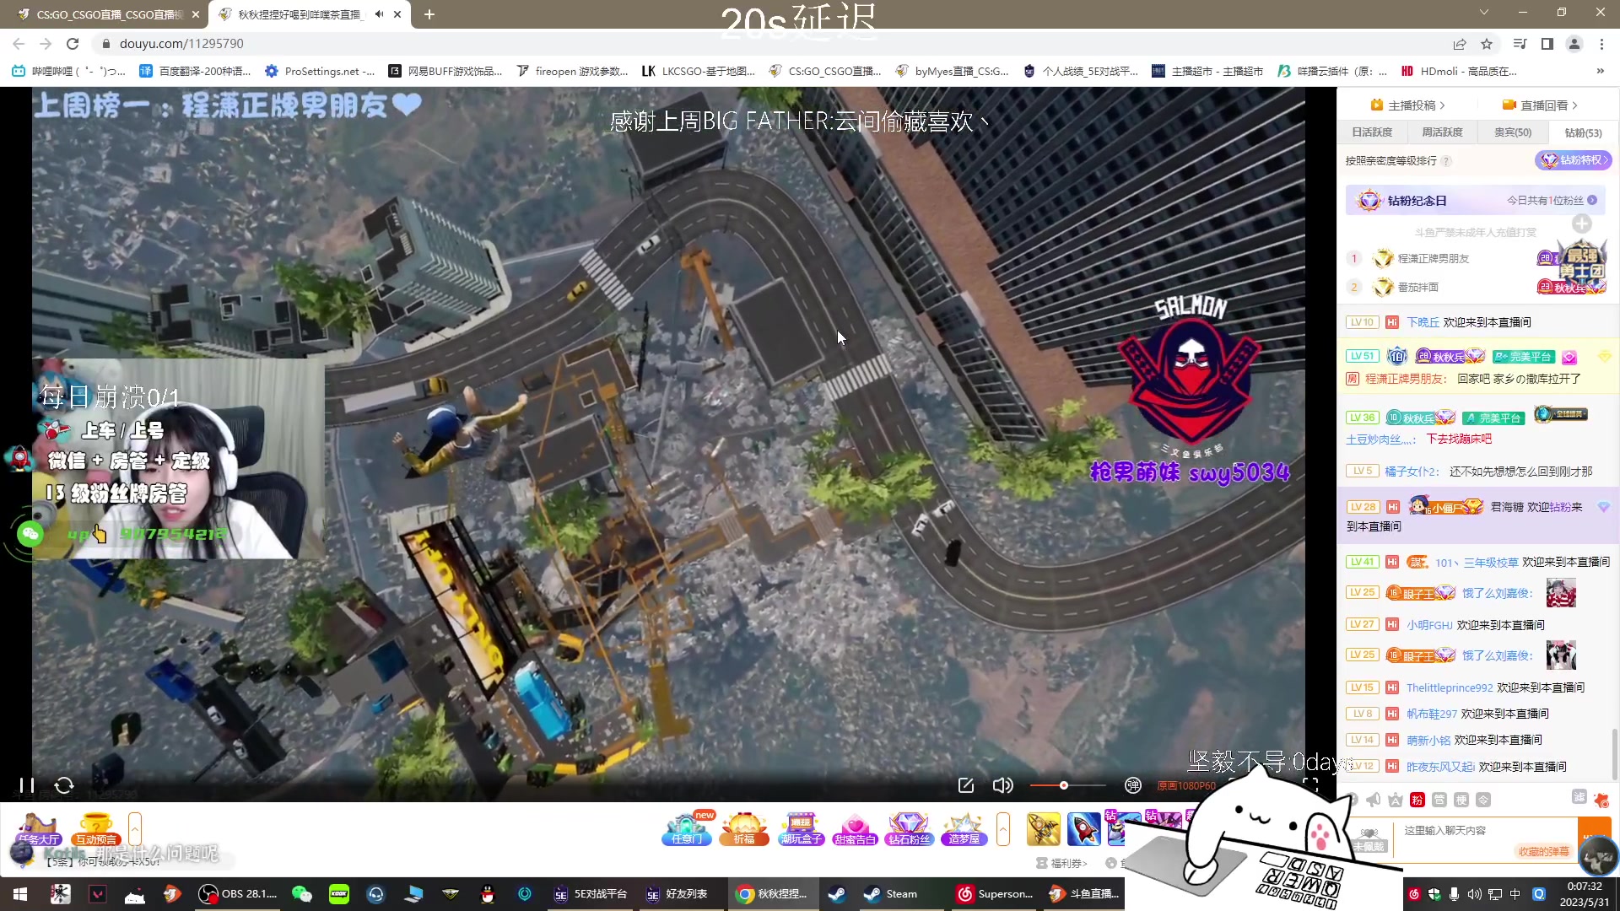Screen dimensions: 1620x911
Task: Click the address bar URL douyu.com/11295790
Action: coord(181,44)
